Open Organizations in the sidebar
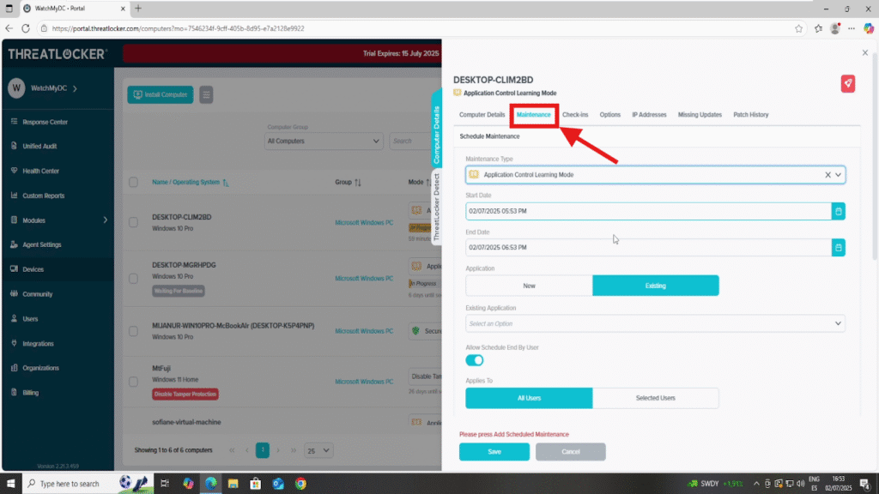Image resolution: width=879 pixels, height=494 pixels. click(x=40, y=368)
